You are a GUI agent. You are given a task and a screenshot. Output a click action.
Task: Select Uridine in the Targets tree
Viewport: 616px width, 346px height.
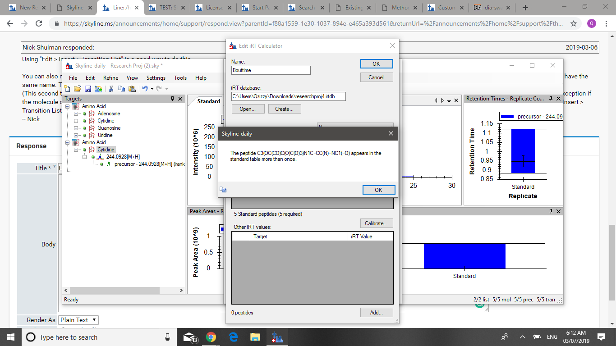[x=105, y=135]
